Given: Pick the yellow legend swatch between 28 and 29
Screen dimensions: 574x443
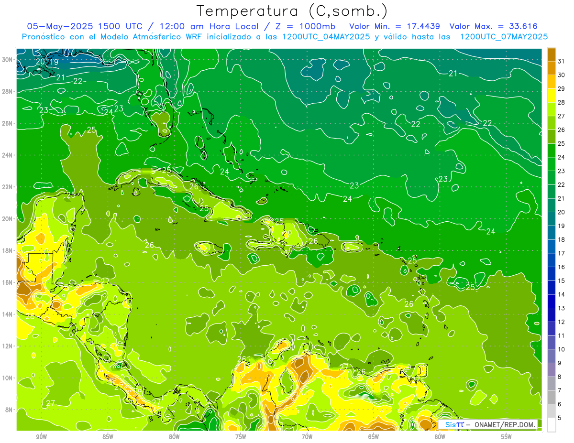Looking at the screenshot, I should [552, 96].
